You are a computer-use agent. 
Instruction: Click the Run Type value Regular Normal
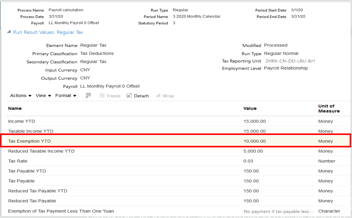point(281,54)
